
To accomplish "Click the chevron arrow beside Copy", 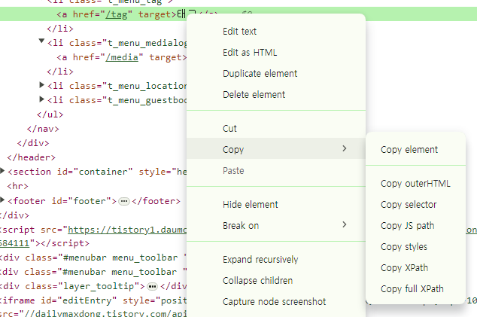I will [x=345, y=148].
